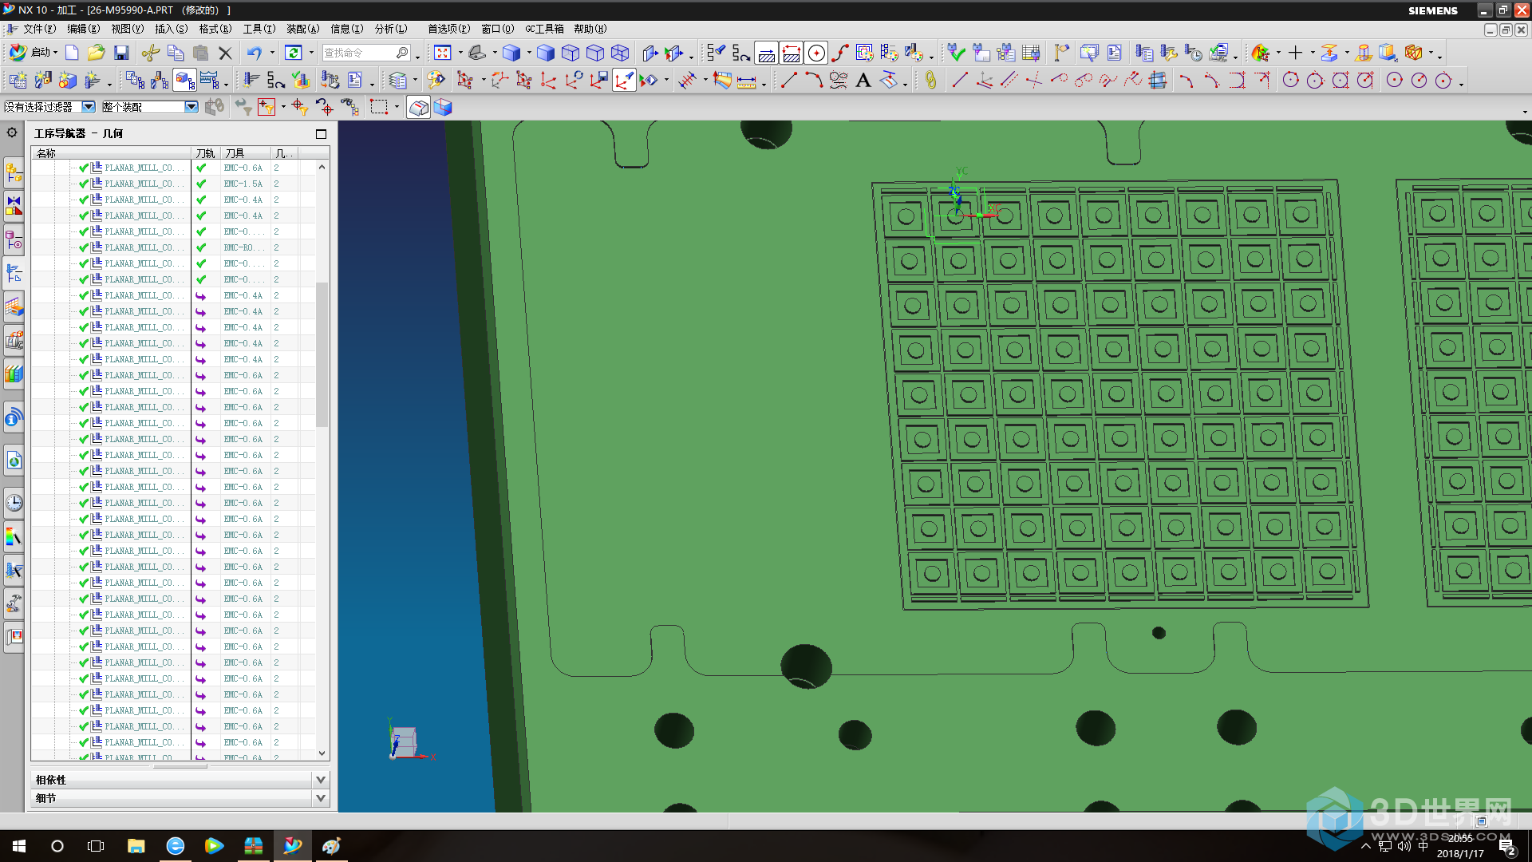
Task: Maximize the 工序导航器 panel
Action: 321,134
